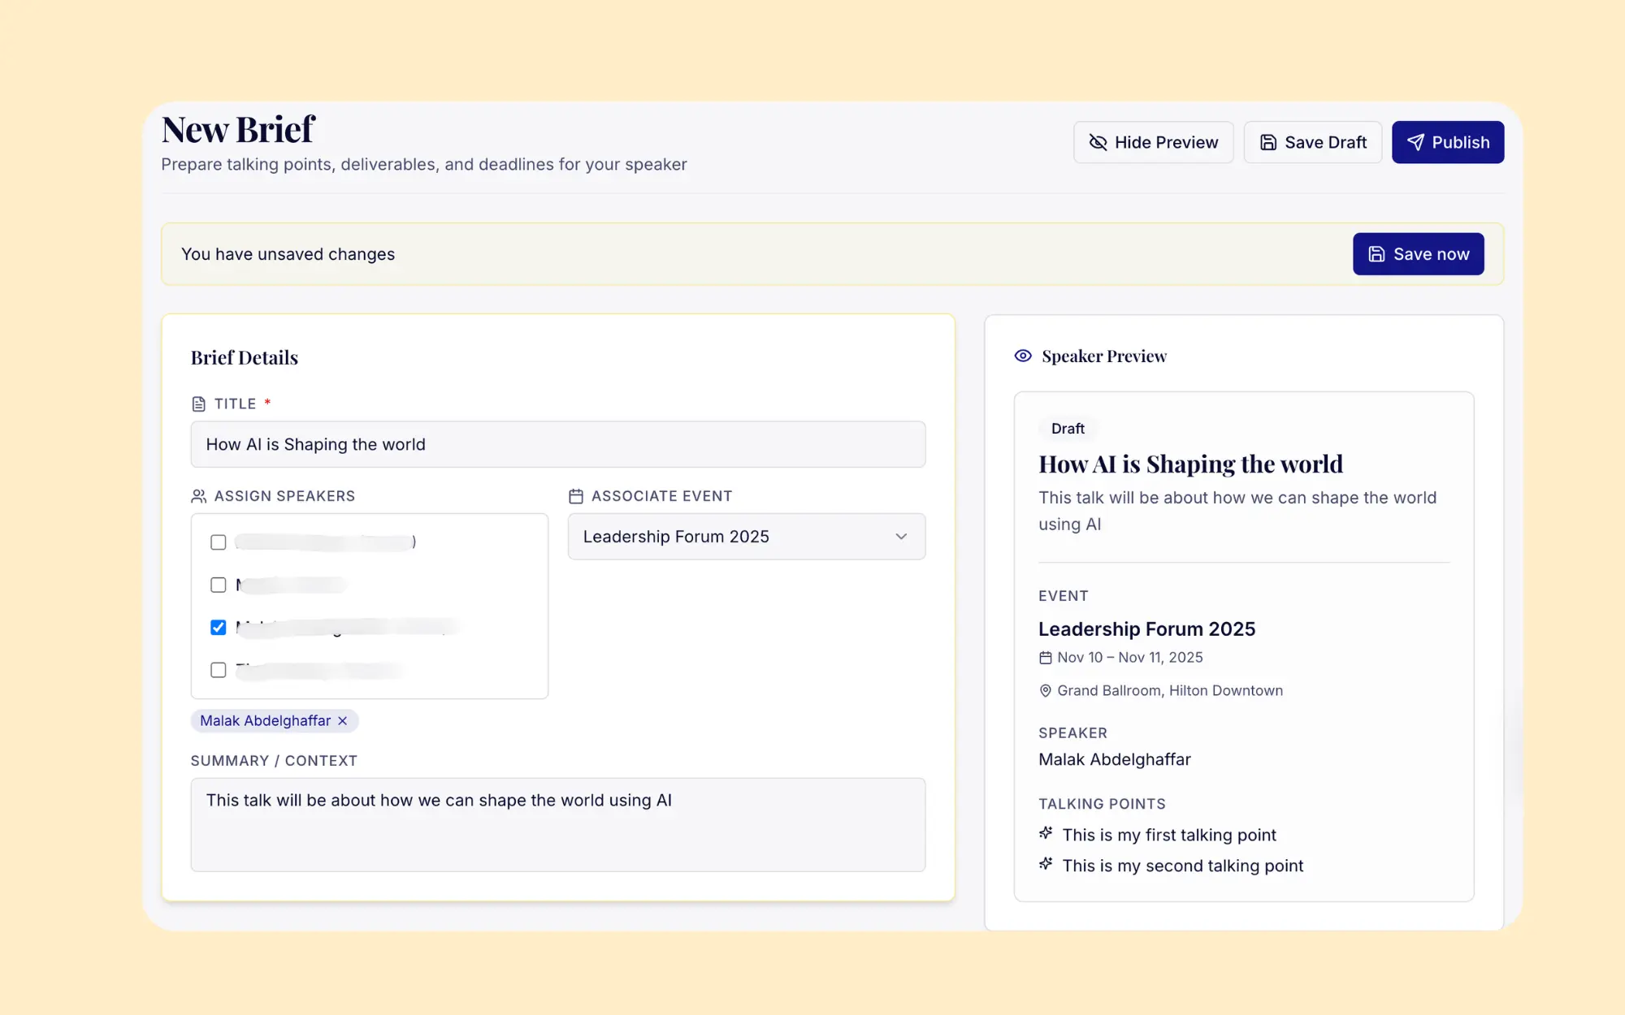The image size is (1625, 1015).
Task: Click the Brief Details heading
Action: pos(244,358)
